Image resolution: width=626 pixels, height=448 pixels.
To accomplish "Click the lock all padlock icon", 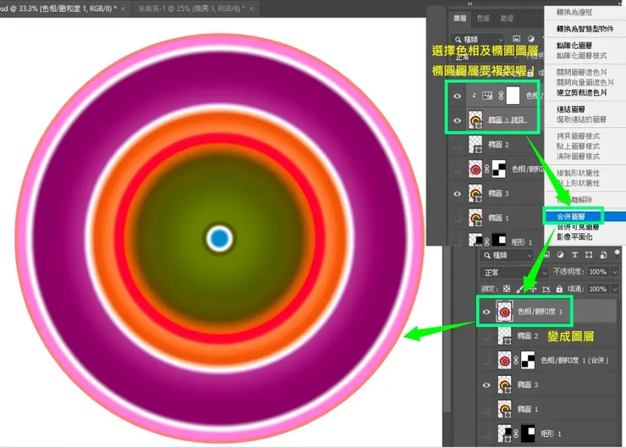I will point(557,290).
